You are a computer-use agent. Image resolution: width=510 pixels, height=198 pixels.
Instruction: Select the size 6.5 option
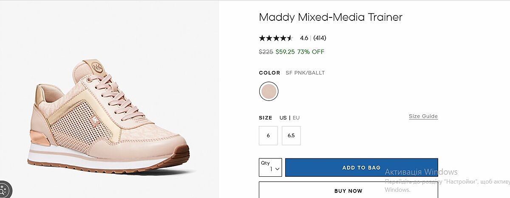pos(291,136)
